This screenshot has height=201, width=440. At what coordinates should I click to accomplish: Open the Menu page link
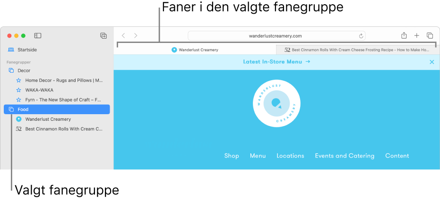[258, 156]
